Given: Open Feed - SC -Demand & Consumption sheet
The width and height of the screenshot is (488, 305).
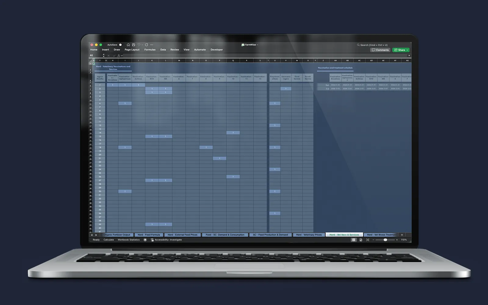Looking at the screenshot, I should tap(225, 235).
